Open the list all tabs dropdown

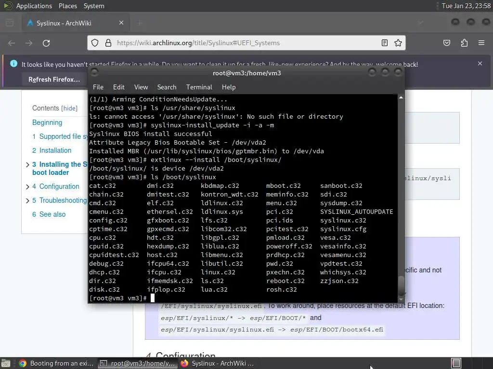coord(420,23)
